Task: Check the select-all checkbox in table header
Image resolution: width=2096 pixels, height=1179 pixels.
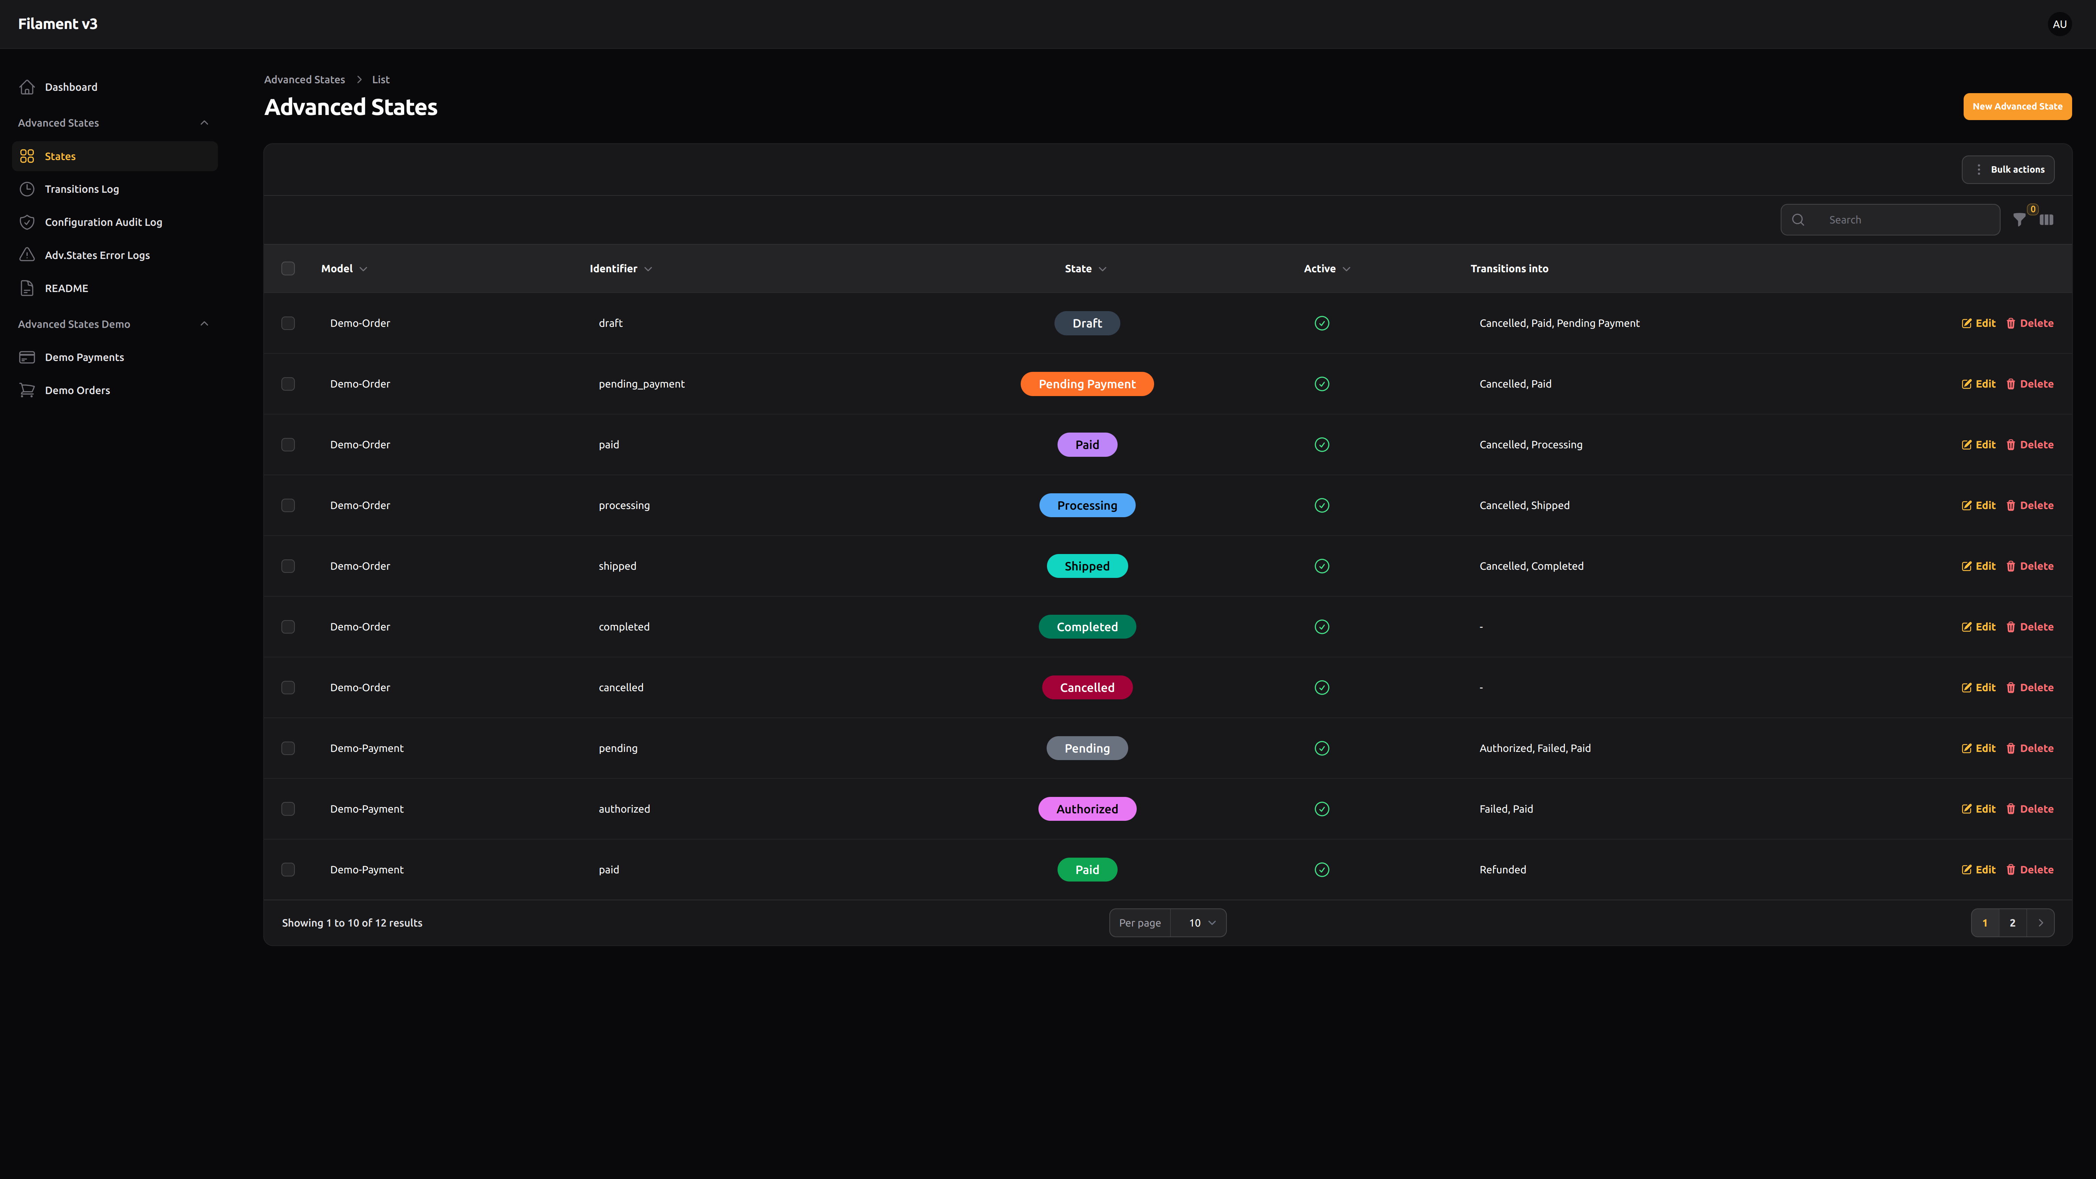Action: tap(288, 268)
